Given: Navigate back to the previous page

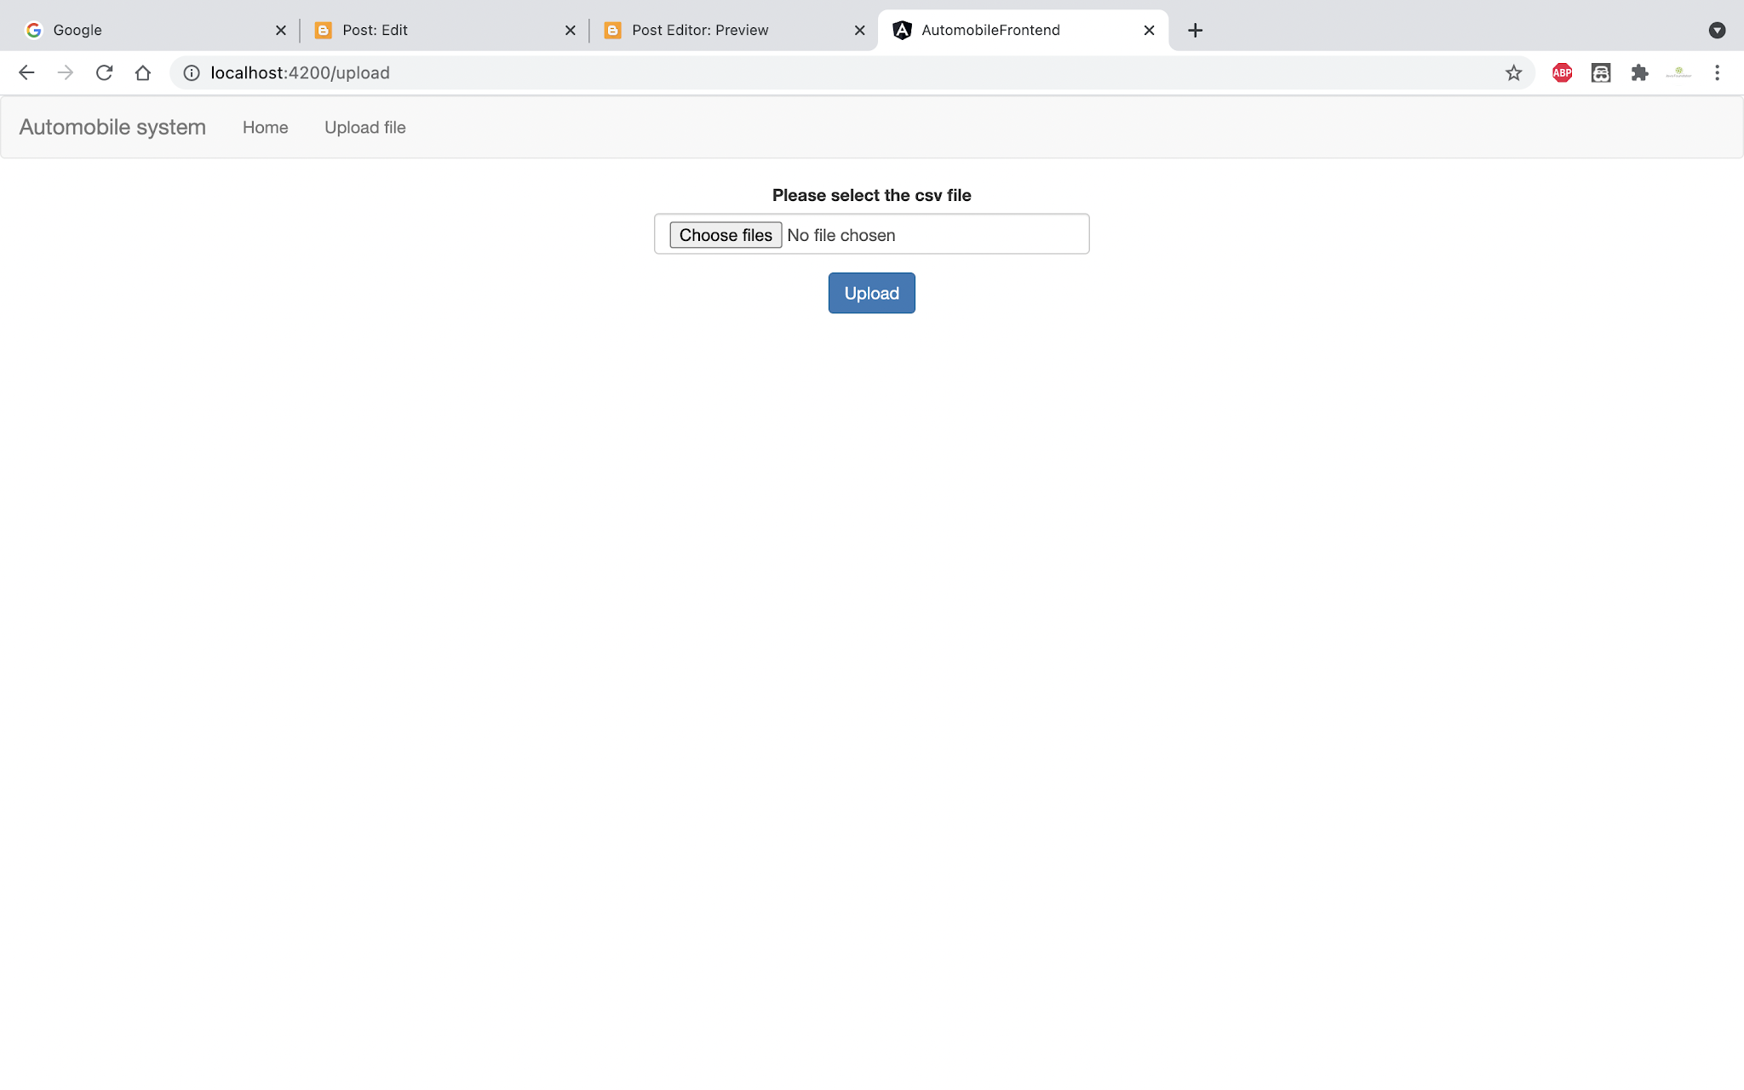Looking at the screenshot, I should click(26, 72).
